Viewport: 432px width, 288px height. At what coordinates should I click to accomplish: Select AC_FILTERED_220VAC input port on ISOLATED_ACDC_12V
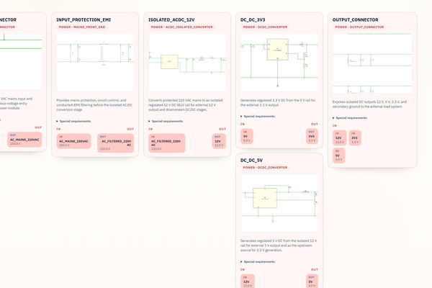tap(167, 143)
